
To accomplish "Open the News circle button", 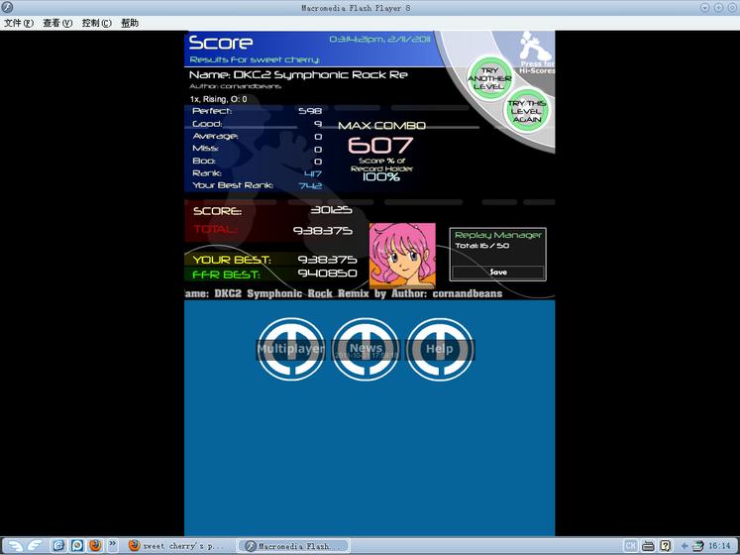I will [366, 349].
